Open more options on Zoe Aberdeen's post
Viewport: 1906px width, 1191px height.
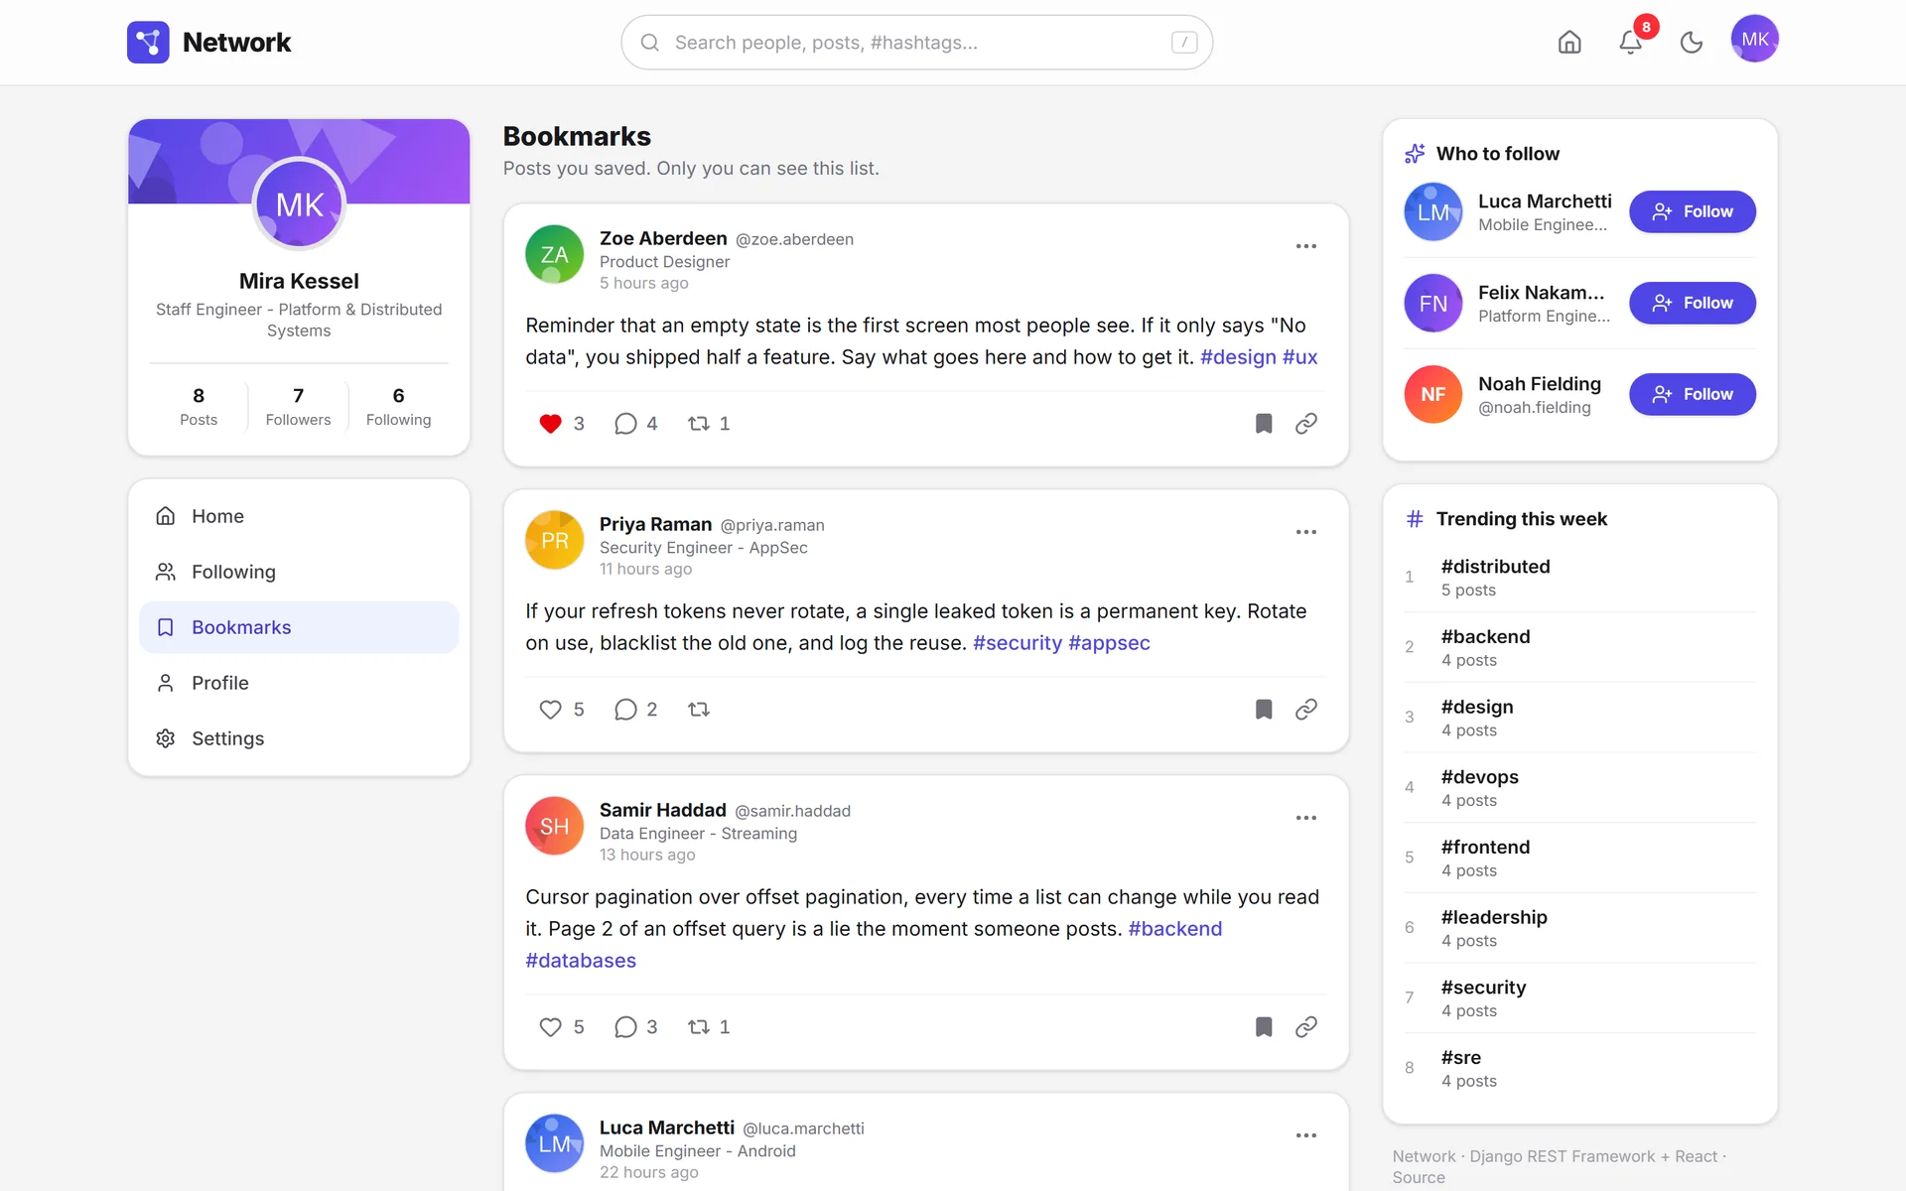(1306, 246)
